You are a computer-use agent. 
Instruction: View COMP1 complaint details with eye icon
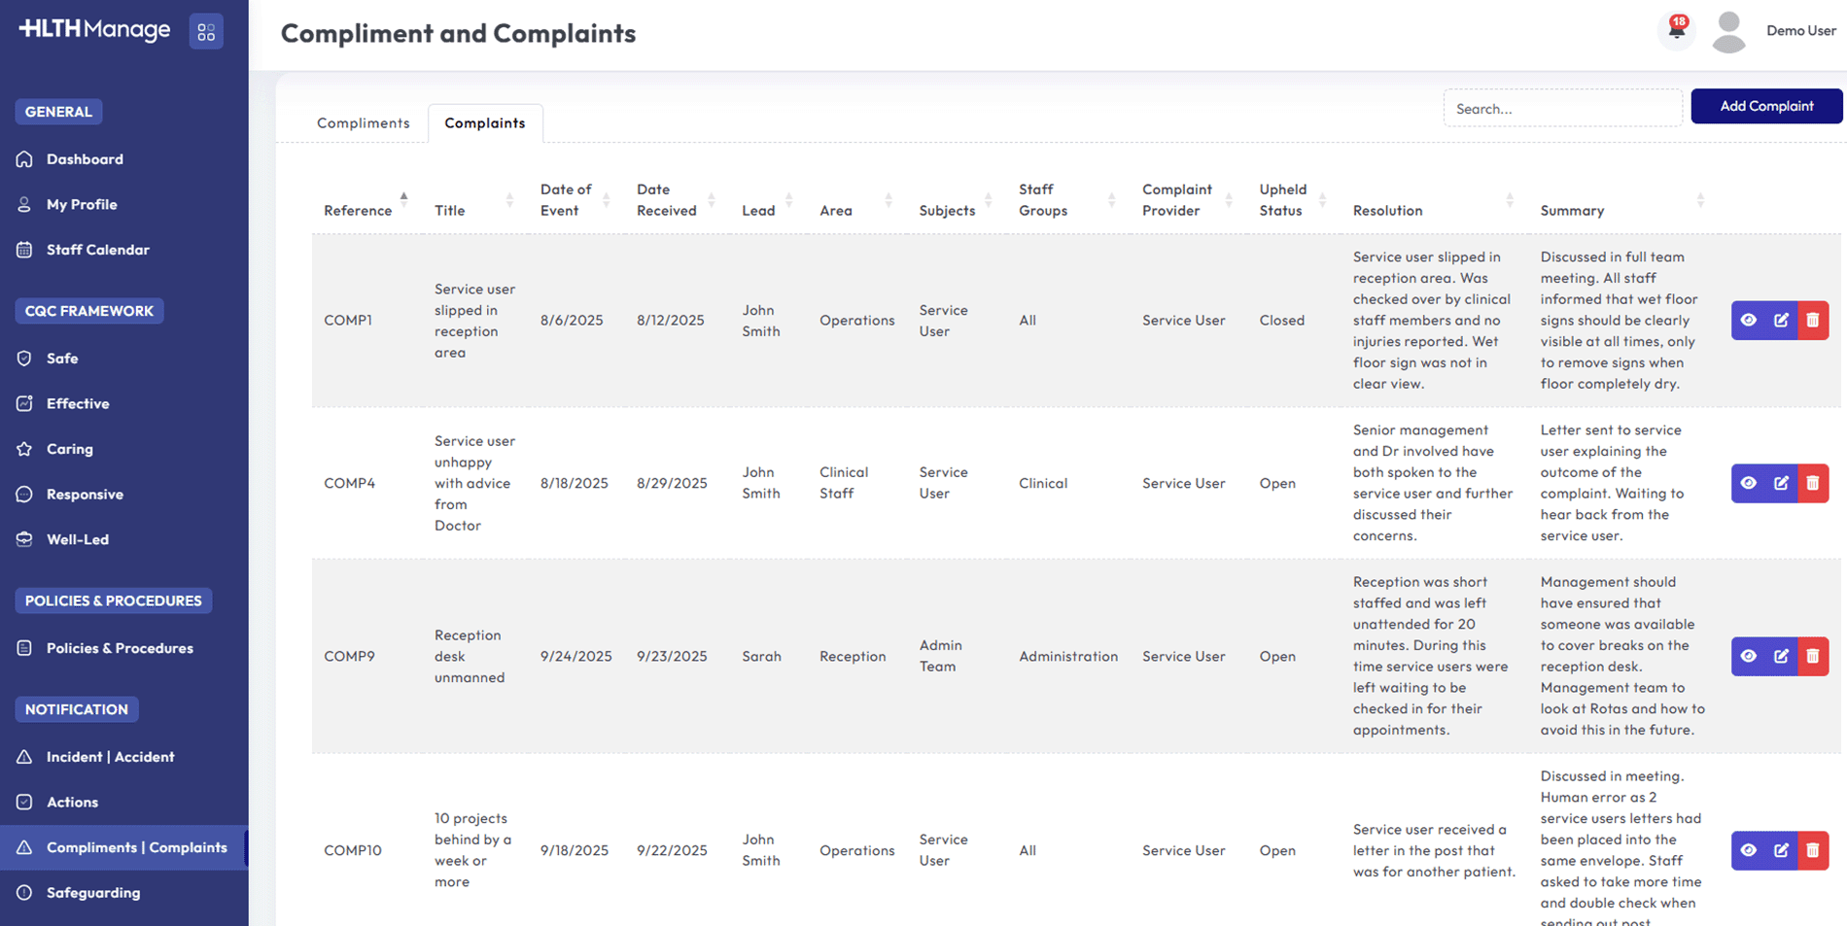pos(1748,321)
